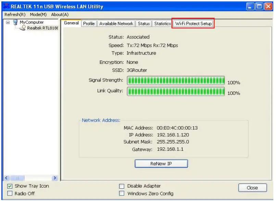276x201 pixels.
Task: Open the Mode(M) menu
Action: (x=38, y=14)
